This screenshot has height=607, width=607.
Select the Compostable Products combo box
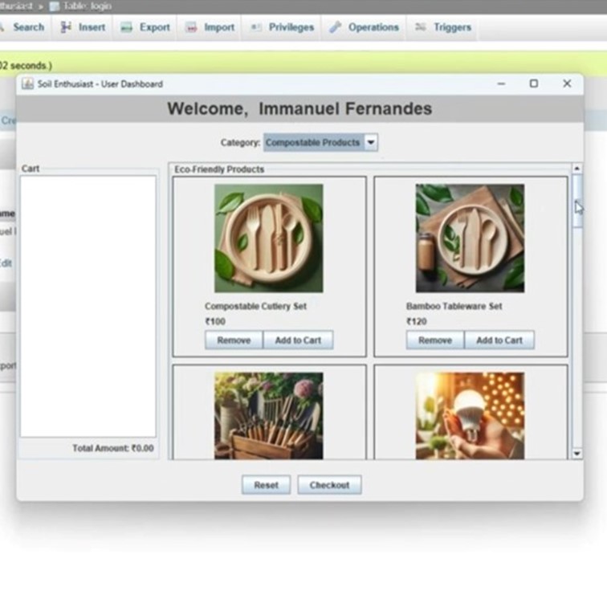320,142
